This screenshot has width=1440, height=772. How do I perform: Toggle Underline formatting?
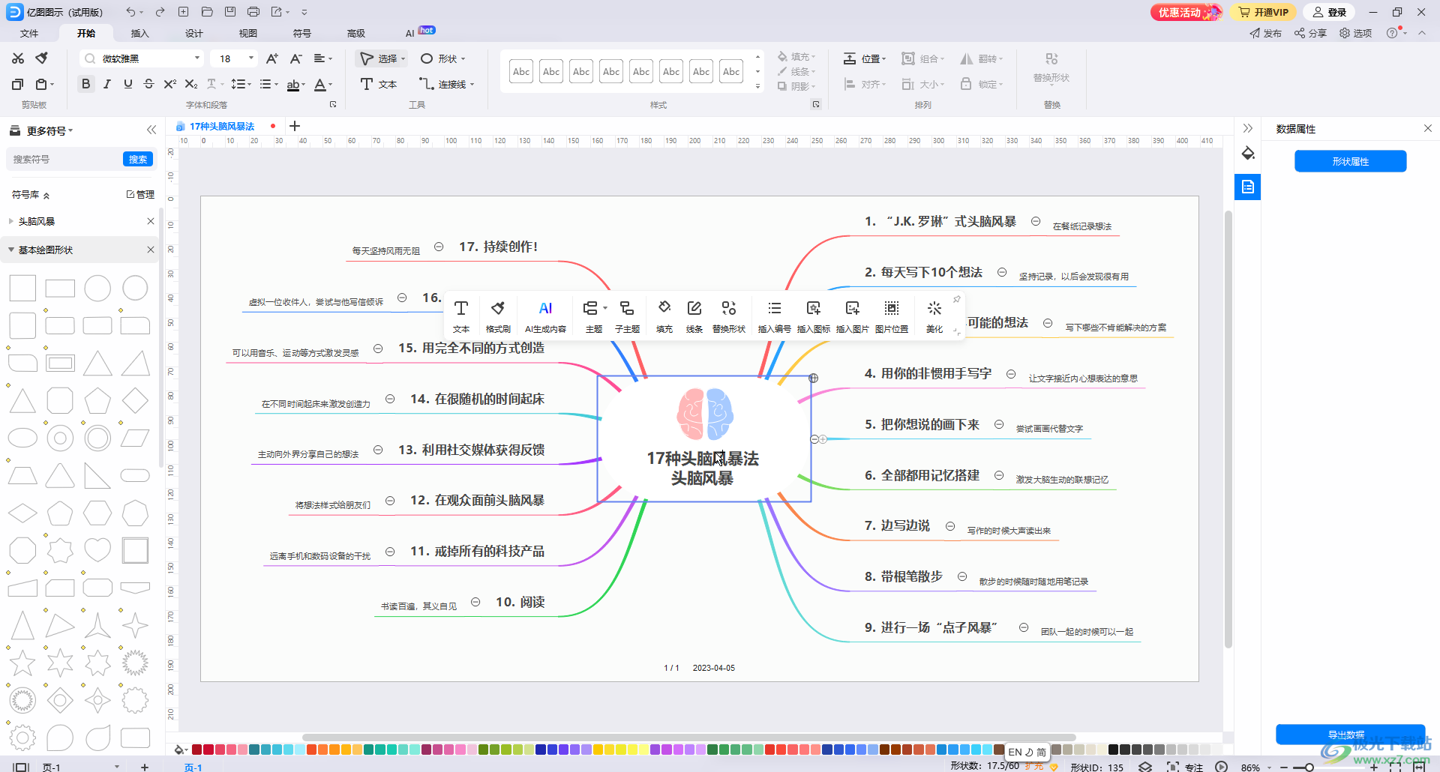(x=127, y=84)
